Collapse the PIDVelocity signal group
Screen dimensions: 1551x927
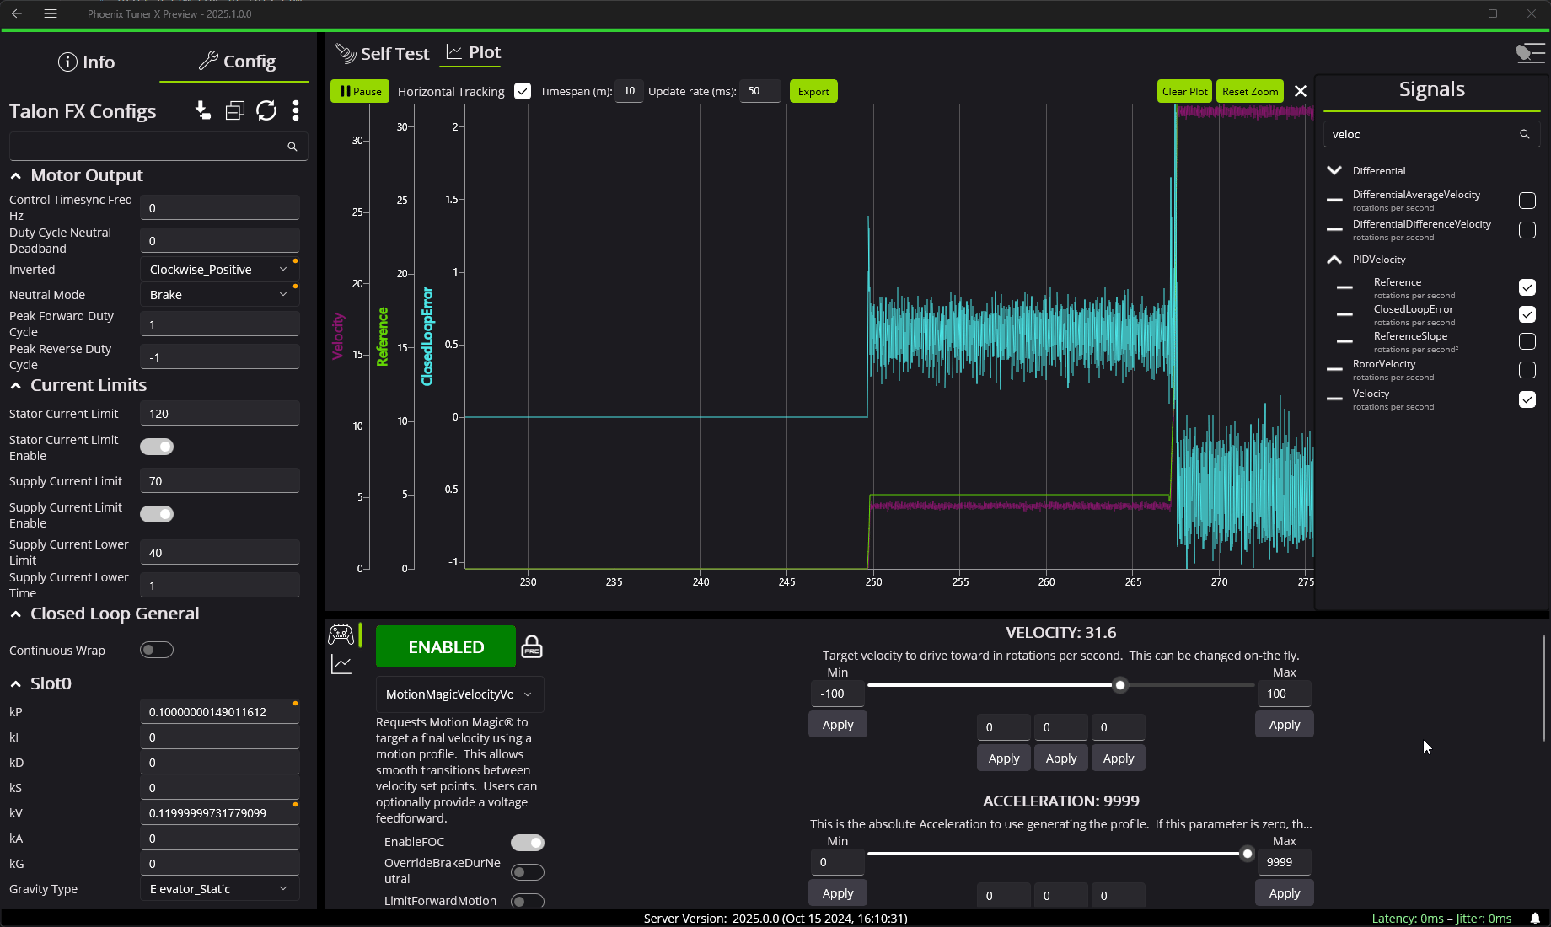tap(1334, 260)
